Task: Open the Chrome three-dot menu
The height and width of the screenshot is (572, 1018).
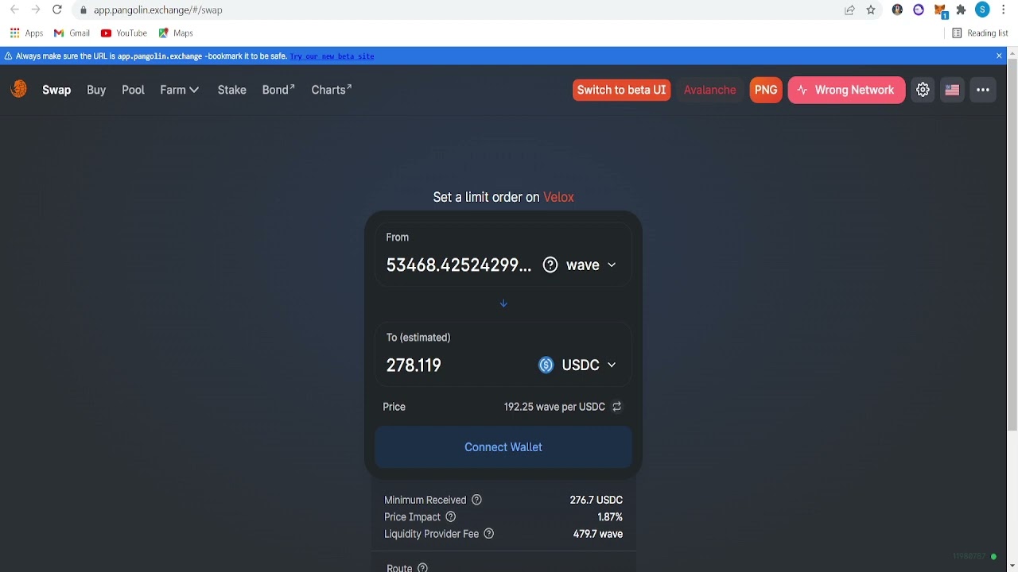Action: (x=1004, y=10)
